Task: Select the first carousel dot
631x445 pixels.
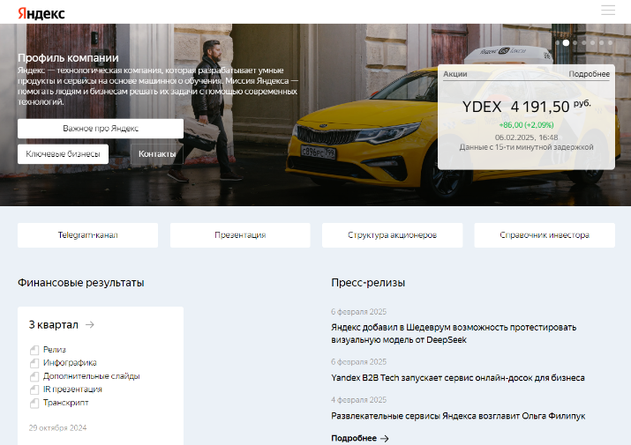Action: click(x=558, y=42)
